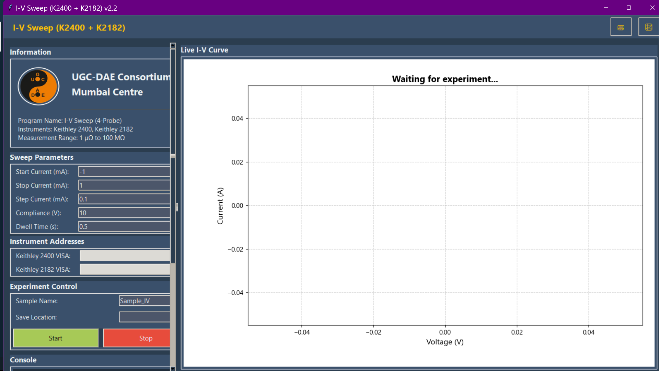Click the Save Location field

click(x=144, y=317)
